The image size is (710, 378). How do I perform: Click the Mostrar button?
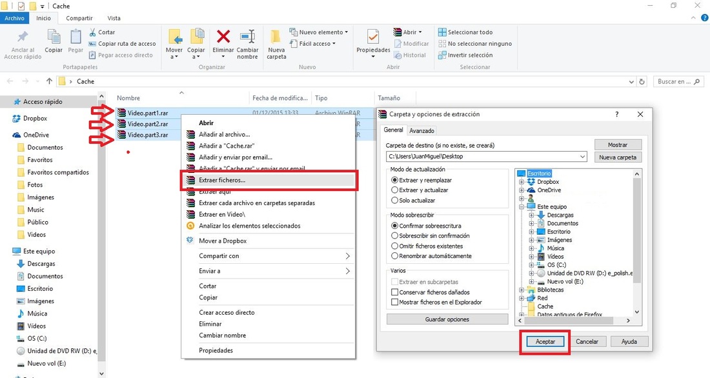point(618,145)
